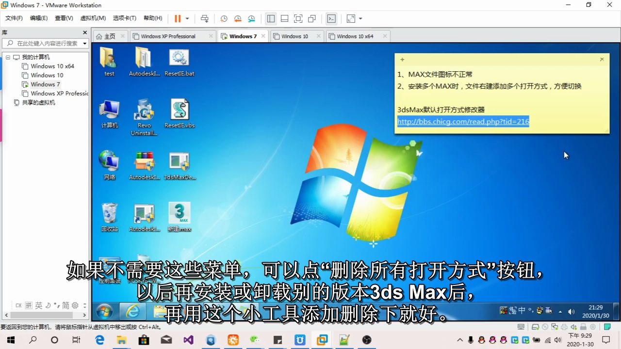Open the 虚拟机(M) menu
Image resolution: width=621 pixels, height=349 pixels.
(93, 18)
